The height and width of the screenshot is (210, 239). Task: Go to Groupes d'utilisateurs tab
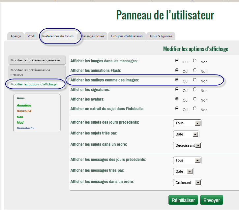click(127, 36)
